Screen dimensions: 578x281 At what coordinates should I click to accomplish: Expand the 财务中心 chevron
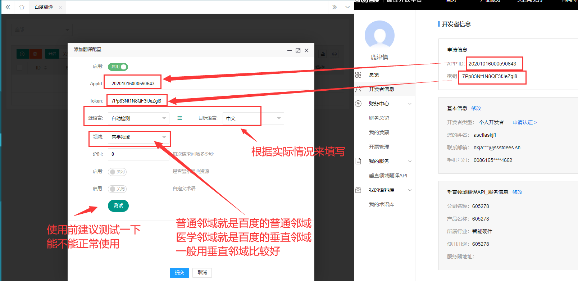pos(410,104)
